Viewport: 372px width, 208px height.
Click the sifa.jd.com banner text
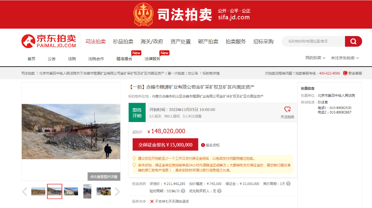click(234, 17)
